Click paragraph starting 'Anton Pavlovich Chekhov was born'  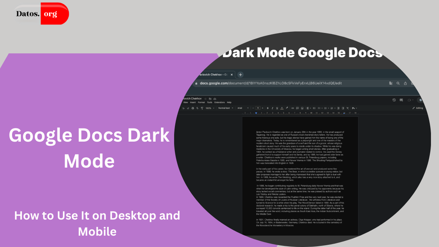[x=300, y=147]
